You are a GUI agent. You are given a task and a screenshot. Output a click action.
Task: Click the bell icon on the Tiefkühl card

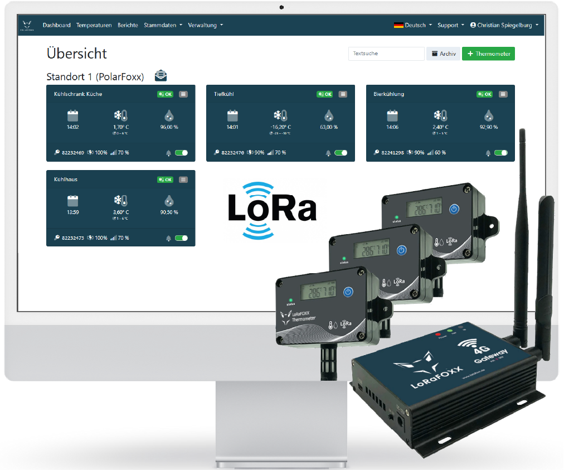click(x=328, y=153)
